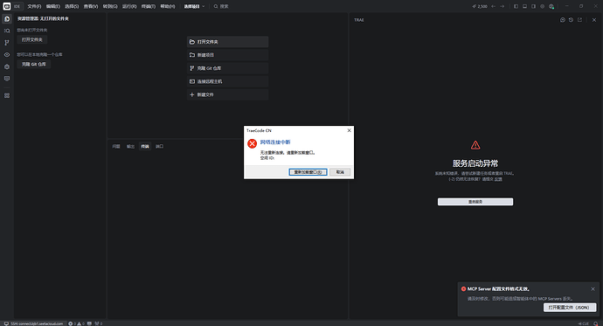Select 新建文件 in the welcome list
The width and height of the screenshot is (603, 326).
point(228,94)
